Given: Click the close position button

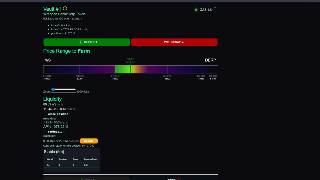Looking at the screenshot, I should pos(58,114).
